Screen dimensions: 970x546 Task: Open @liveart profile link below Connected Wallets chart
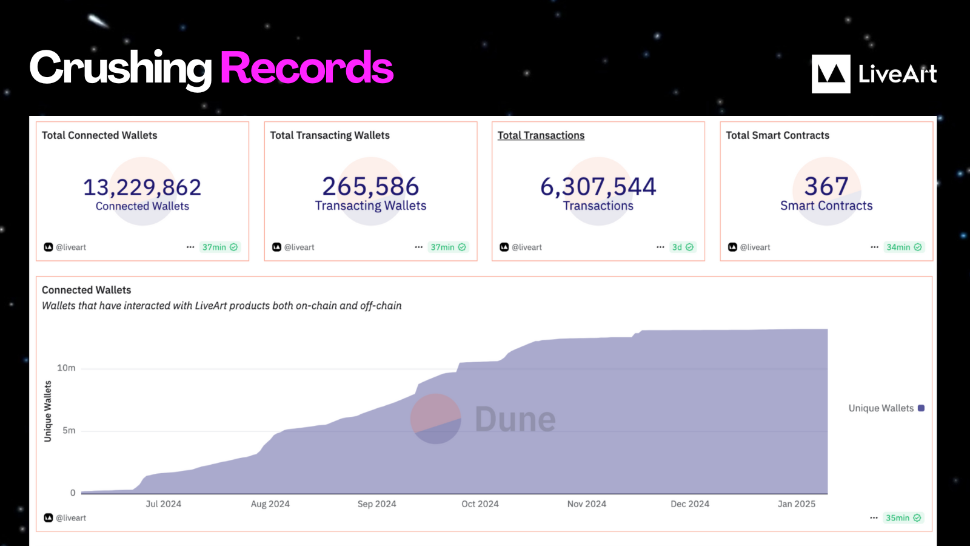point(71,517)
